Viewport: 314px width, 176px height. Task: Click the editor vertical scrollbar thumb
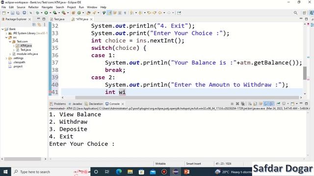tap(305, 73)
